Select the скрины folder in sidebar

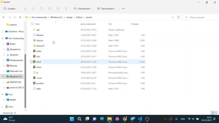(x=13, y=25)
